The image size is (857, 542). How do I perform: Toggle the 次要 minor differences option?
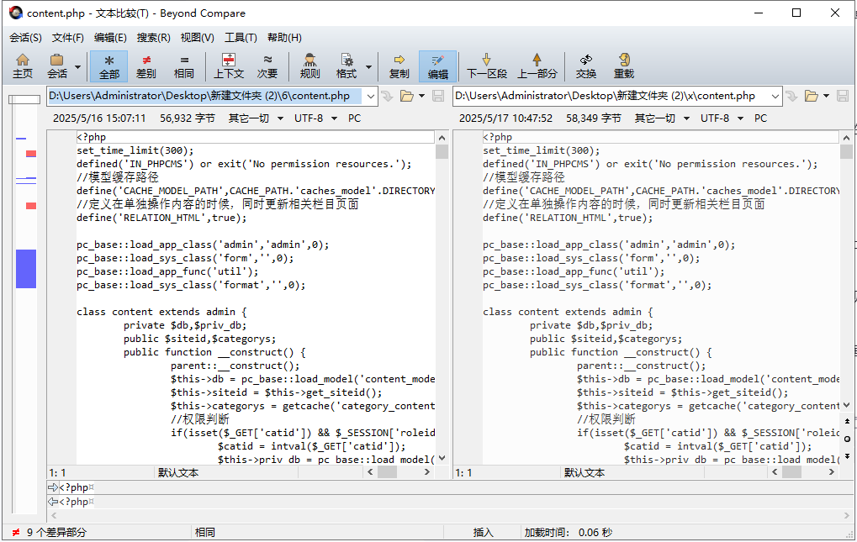[267, 66]
